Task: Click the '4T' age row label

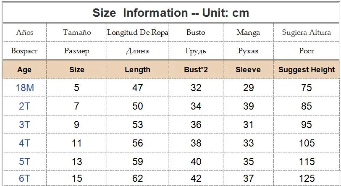Action: click(24, 143)
